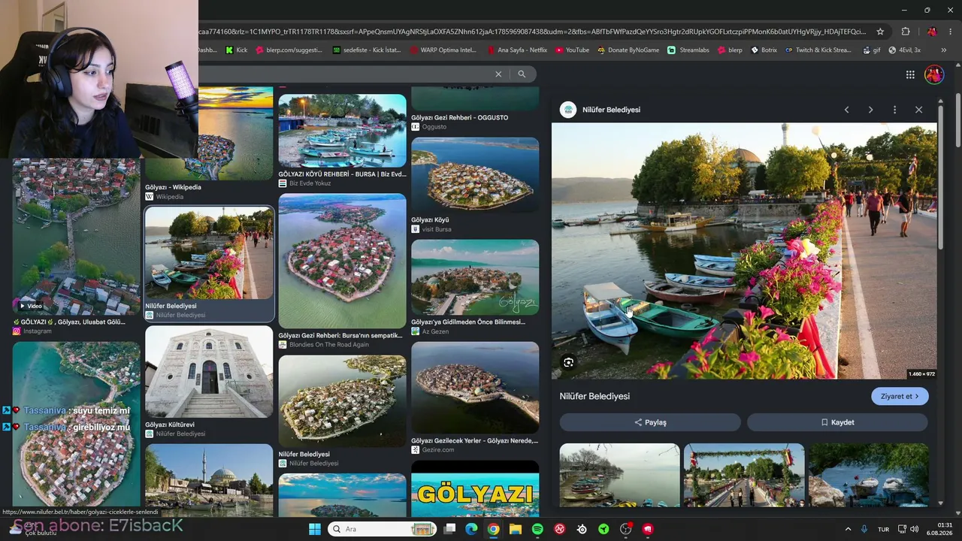Open the BURSA | Biz Evd... boats thumbnail
The image size is (962, 541).
(342, 131)
